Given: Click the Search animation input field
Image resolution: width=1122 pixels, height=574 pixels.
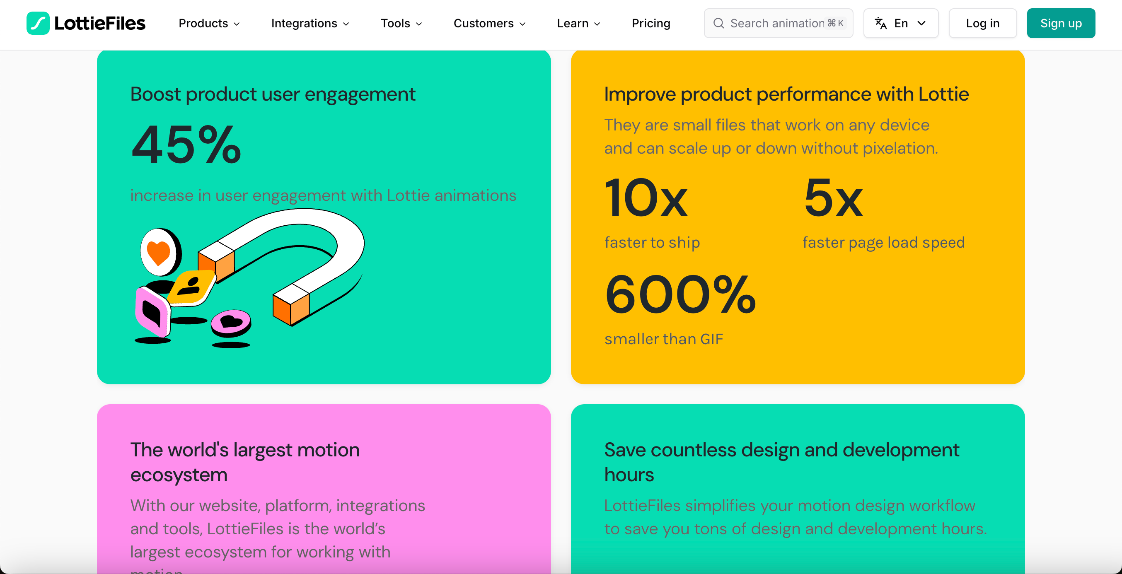Looking at the screenshot, I should tap(779, 23).
